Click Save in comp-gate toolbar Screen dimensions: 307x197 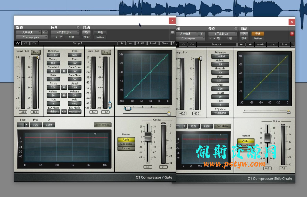point(165,43)
